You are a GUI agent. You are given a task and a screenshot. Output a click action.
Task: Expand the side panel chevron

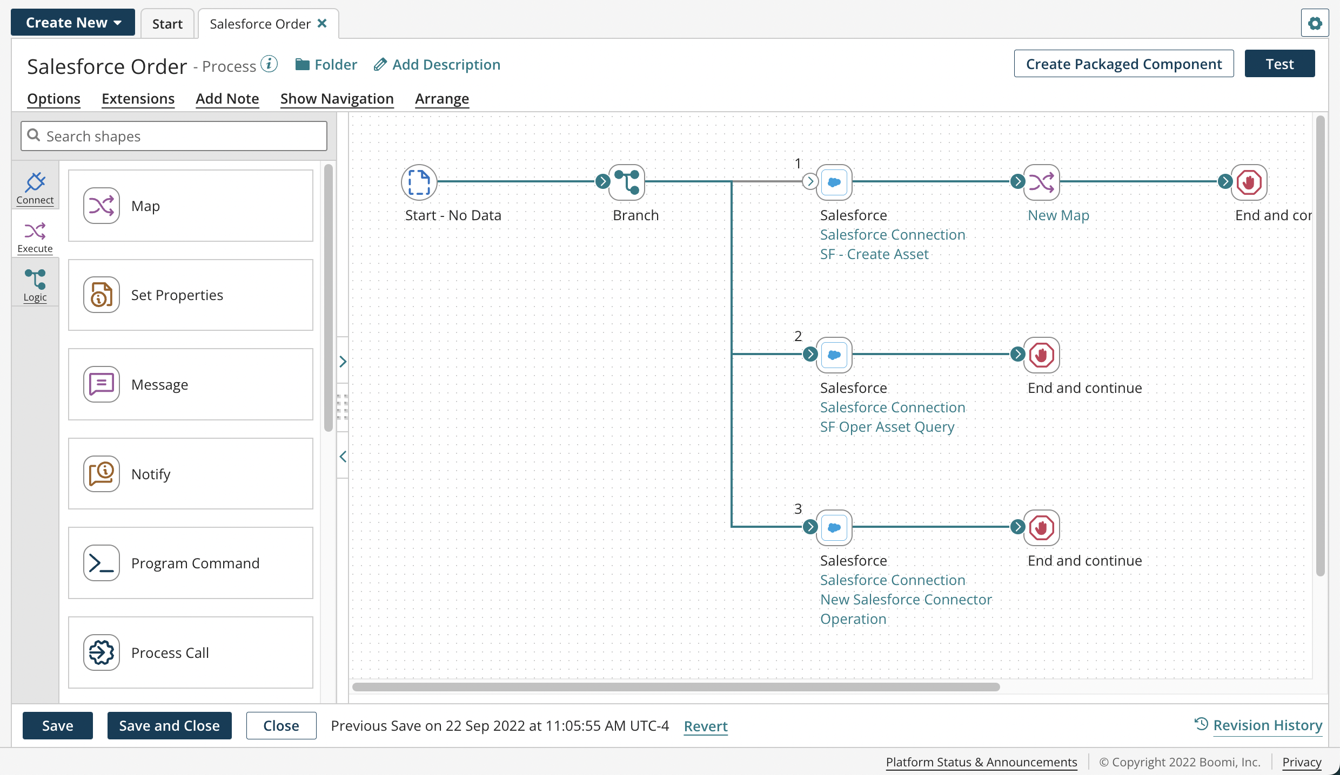(x=344, y=362)
